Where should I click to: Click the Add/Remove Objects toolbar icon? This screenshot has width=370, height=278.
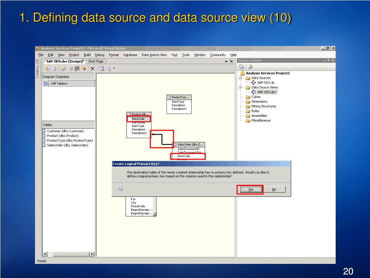pos(48,68)
